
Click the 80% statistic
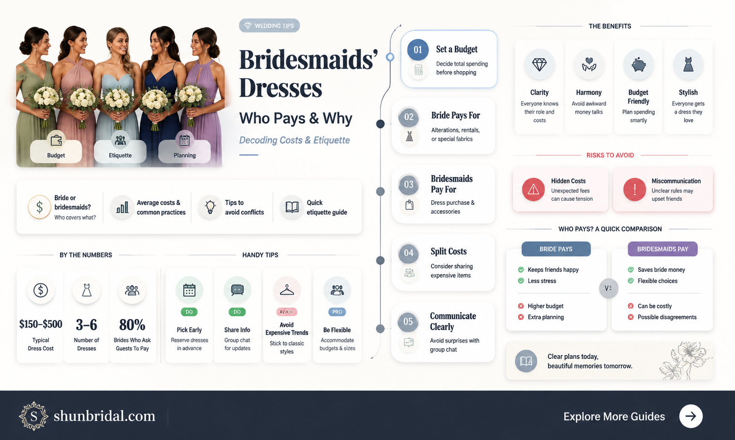(x=132, y=324)
